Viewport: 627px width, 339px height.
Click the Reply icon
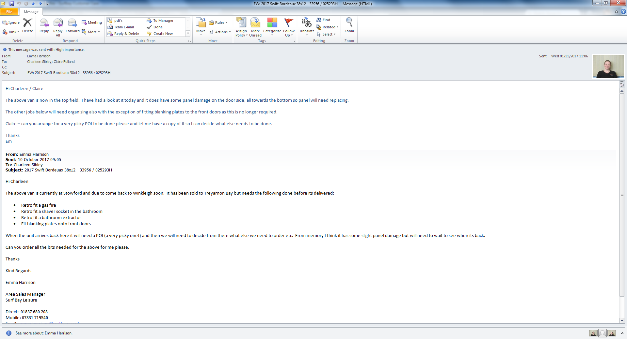tap(44, 25)
